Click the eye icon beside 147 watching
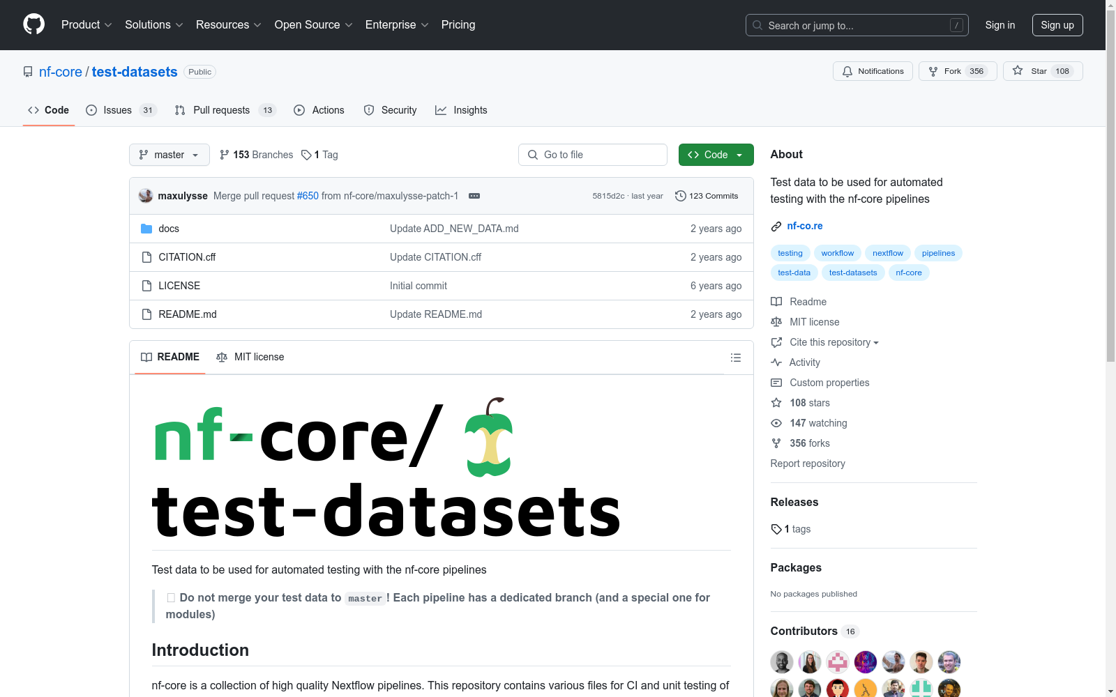The image size is (1116, 697). (776, 423)
